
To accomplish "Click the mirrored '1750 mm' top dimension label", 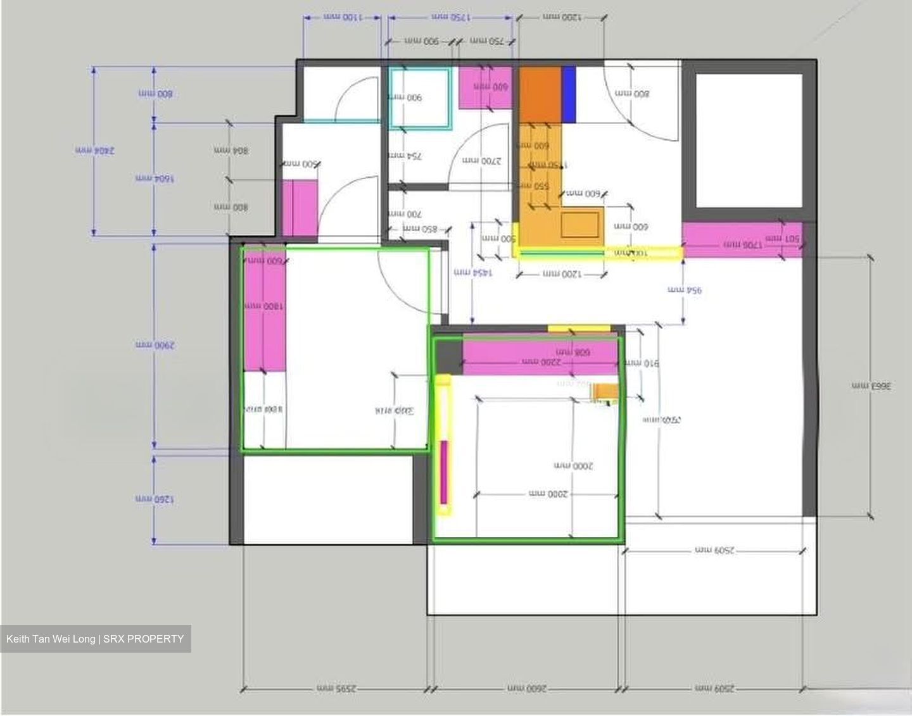I will click(450, 18).
